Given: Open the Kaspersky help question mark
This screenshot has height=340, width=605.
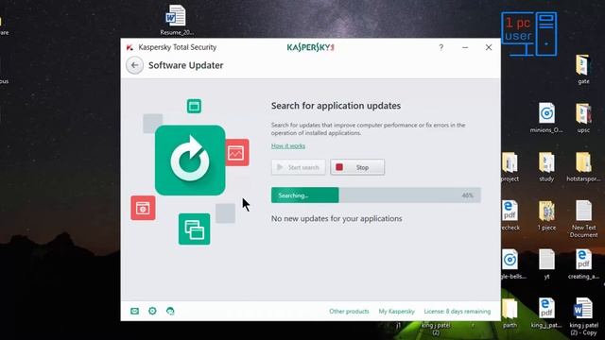Looking at the screenshot, I should point(441,47).
